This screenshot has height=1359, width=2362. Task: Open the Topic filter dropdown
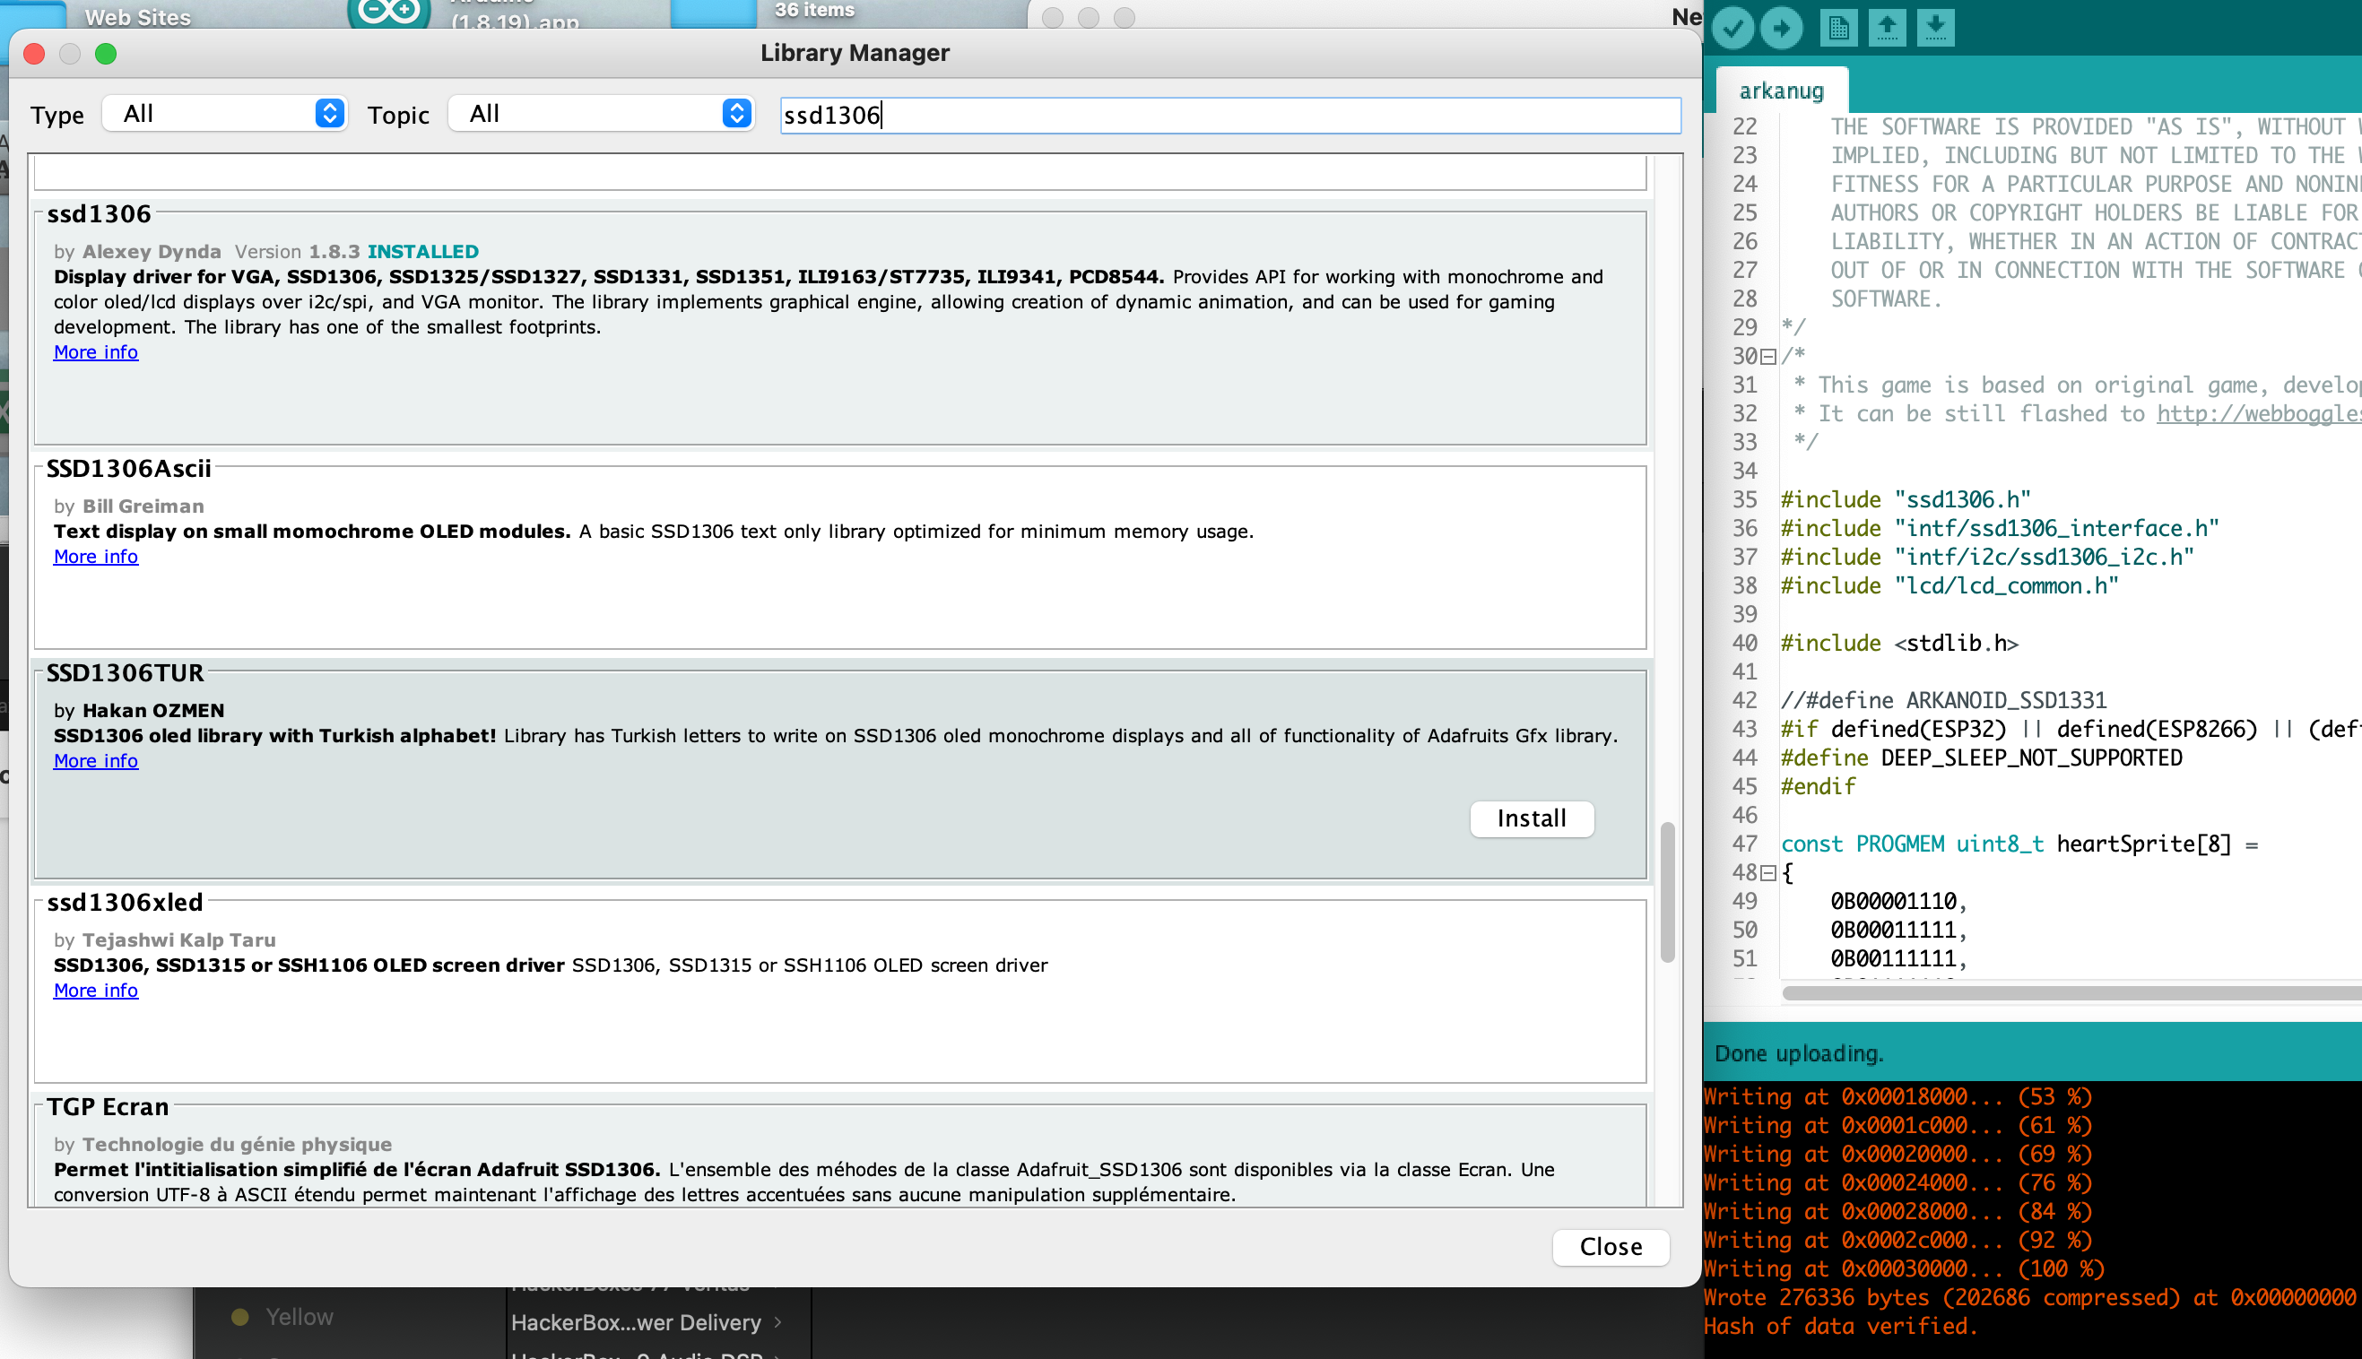click(x=601, y=114)
